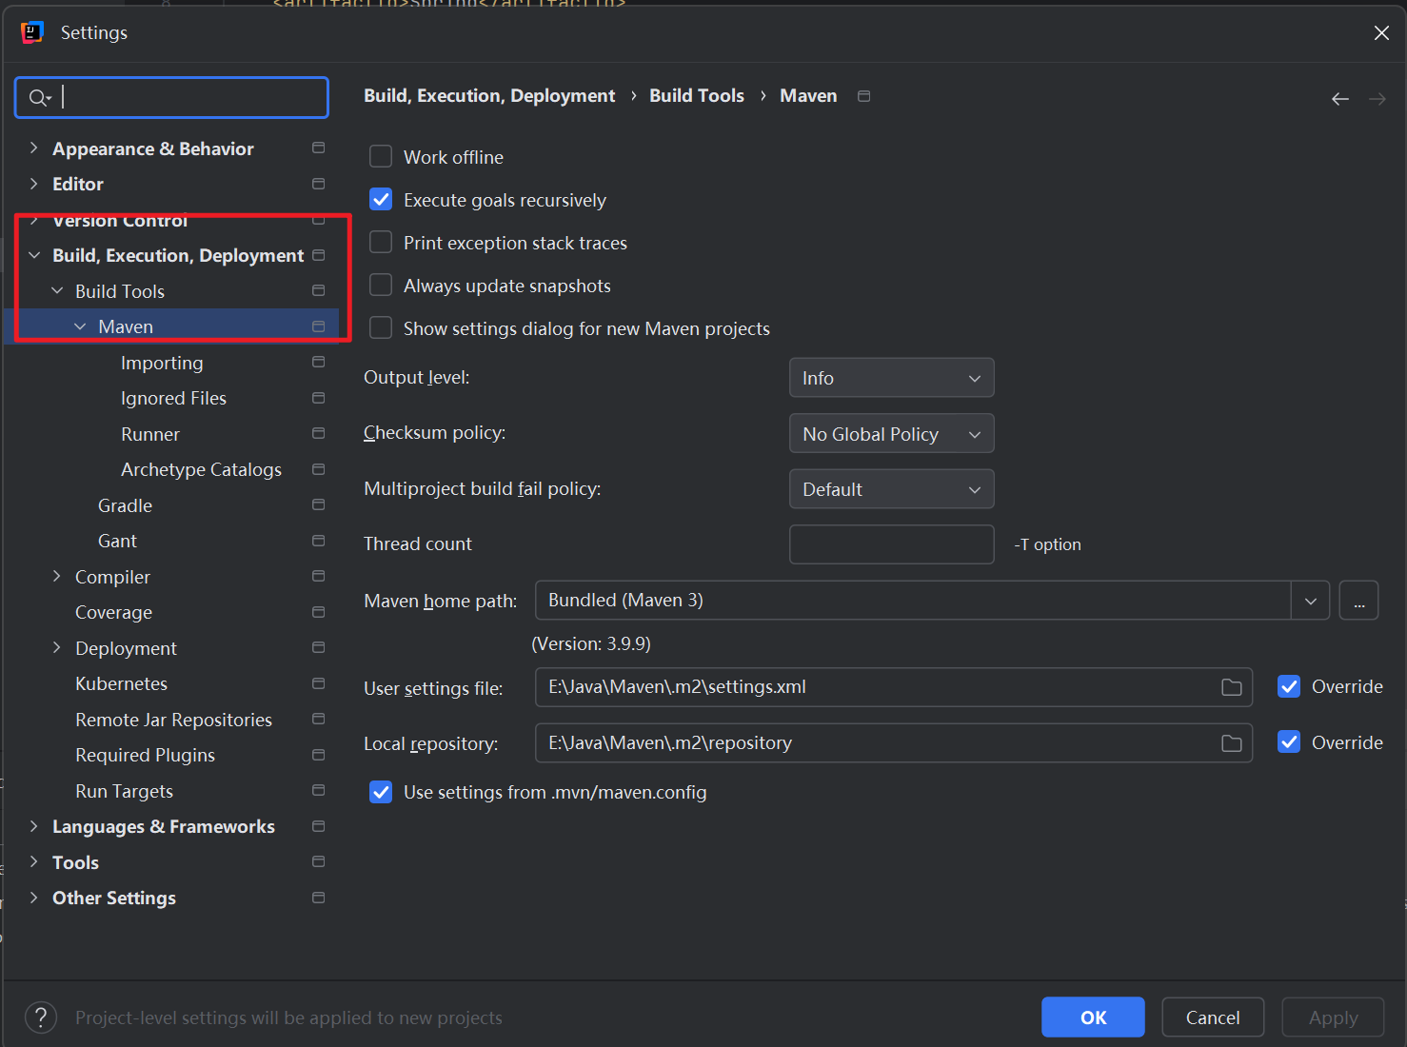The height and width of the screenshot is (1047, 1407).
Task: Enable Work offline checkbox
Action: [x=381, y=156]
